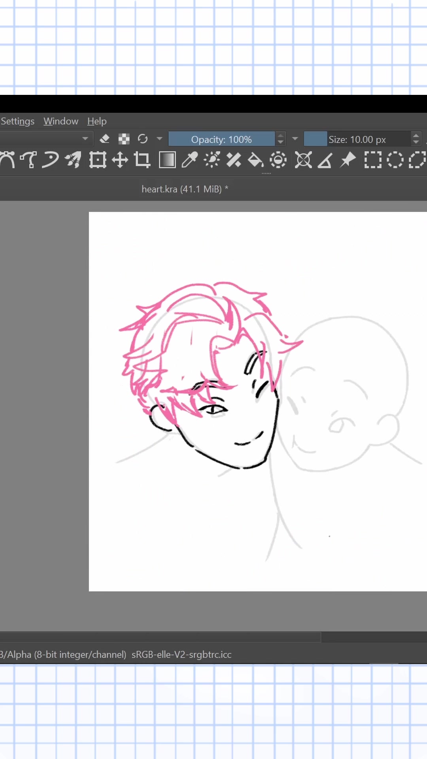Select the Transform tool
427x759 pixels.
[x=97, y=160]
